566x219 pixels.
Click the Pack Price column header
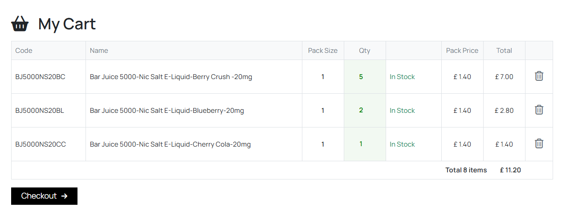[462, 51]
